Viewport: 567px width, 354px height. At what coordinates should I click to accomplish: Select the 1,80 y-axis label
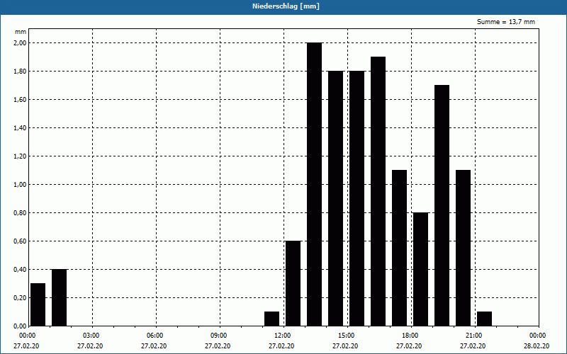point(21,72)
